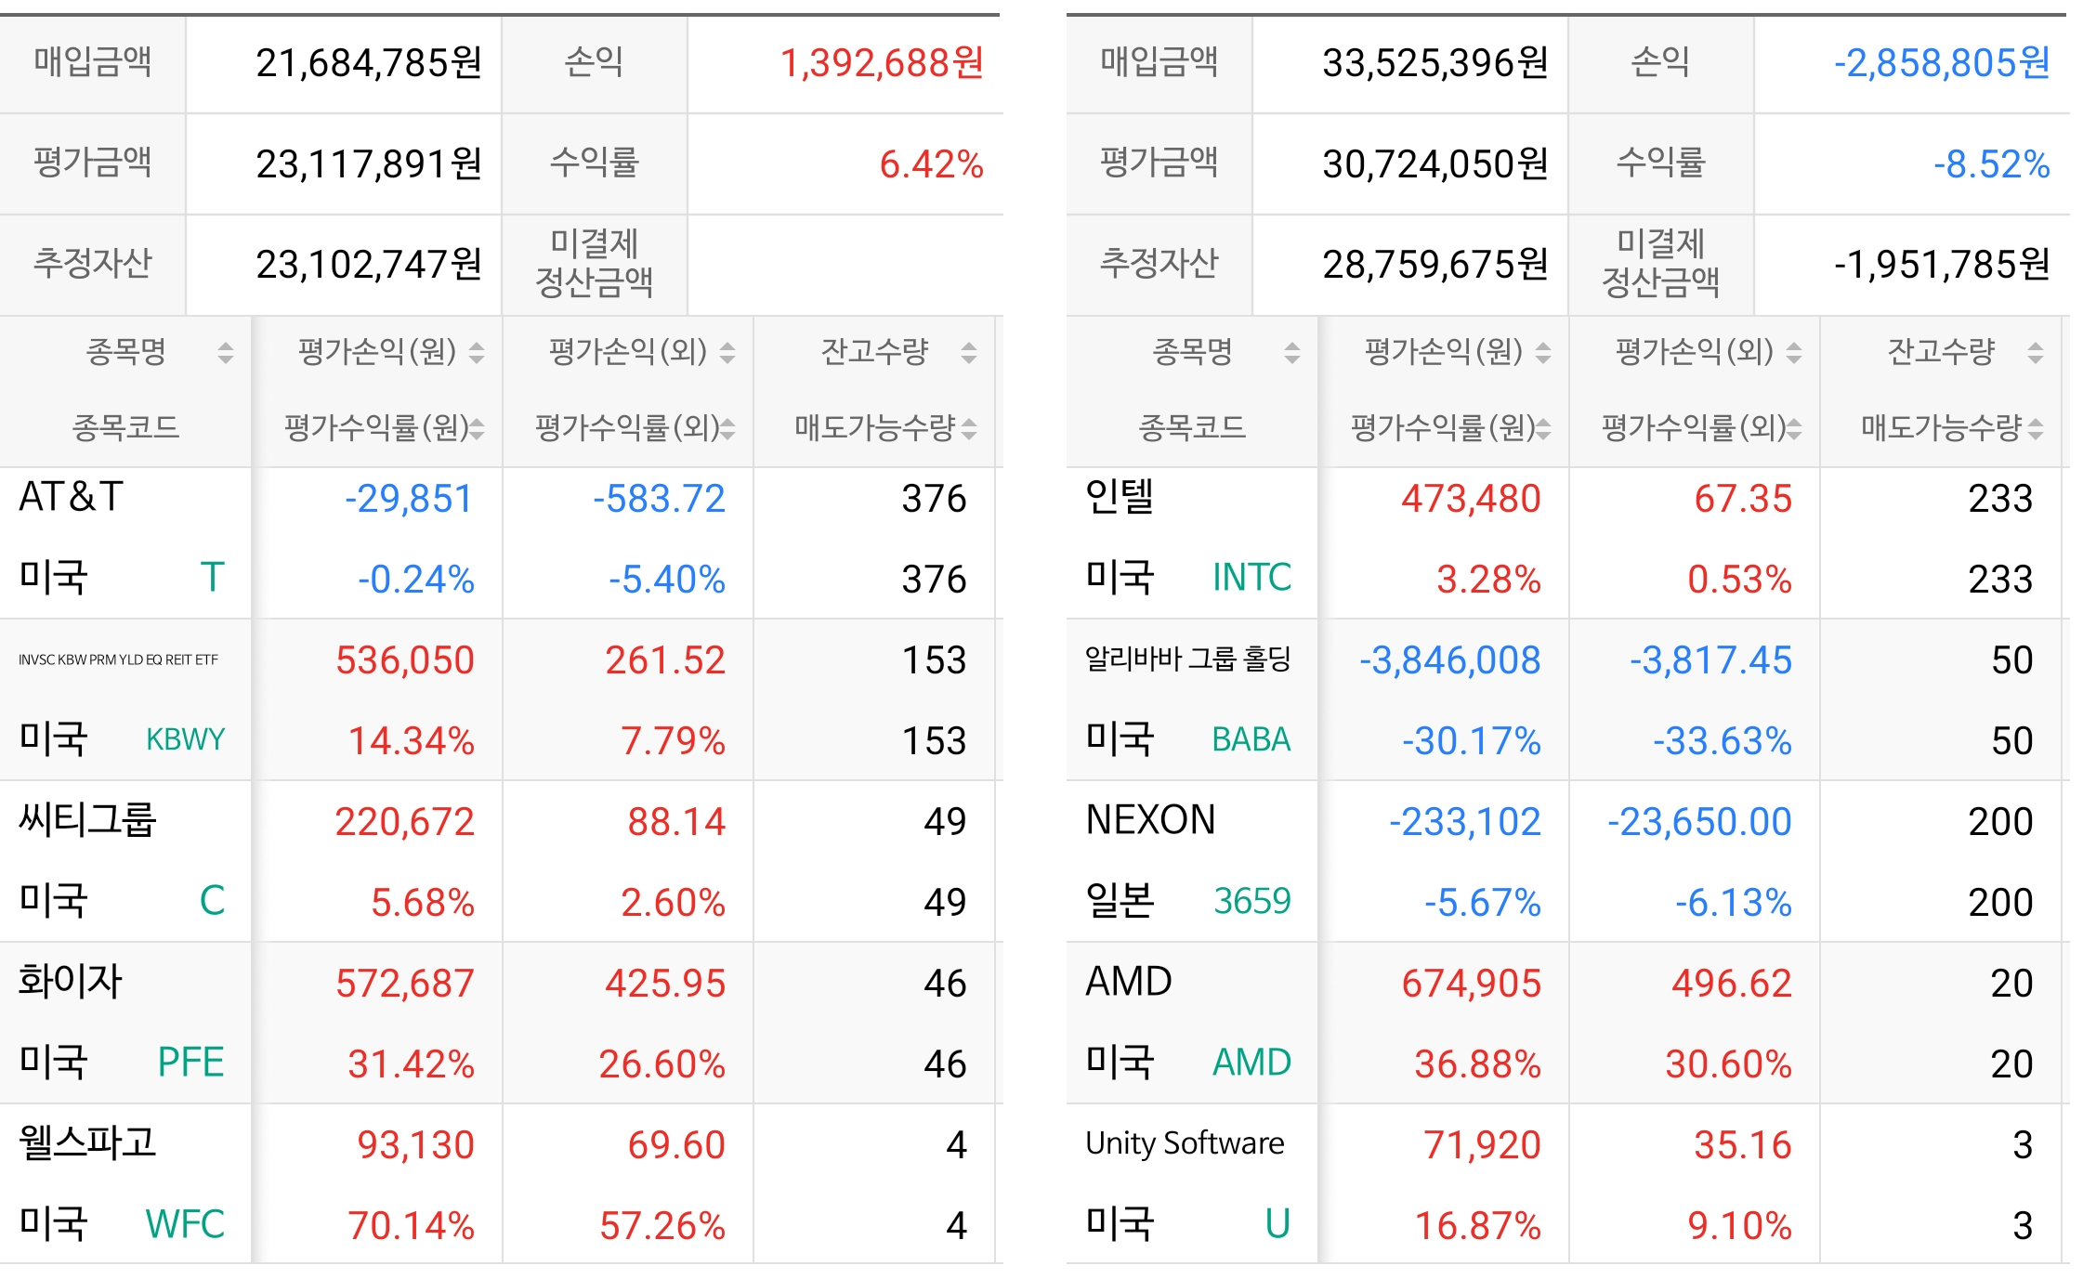Sort right table by 매도가능수량 arrows
Viewport: 2083px width, 1279px height.
pos(2036,428)
